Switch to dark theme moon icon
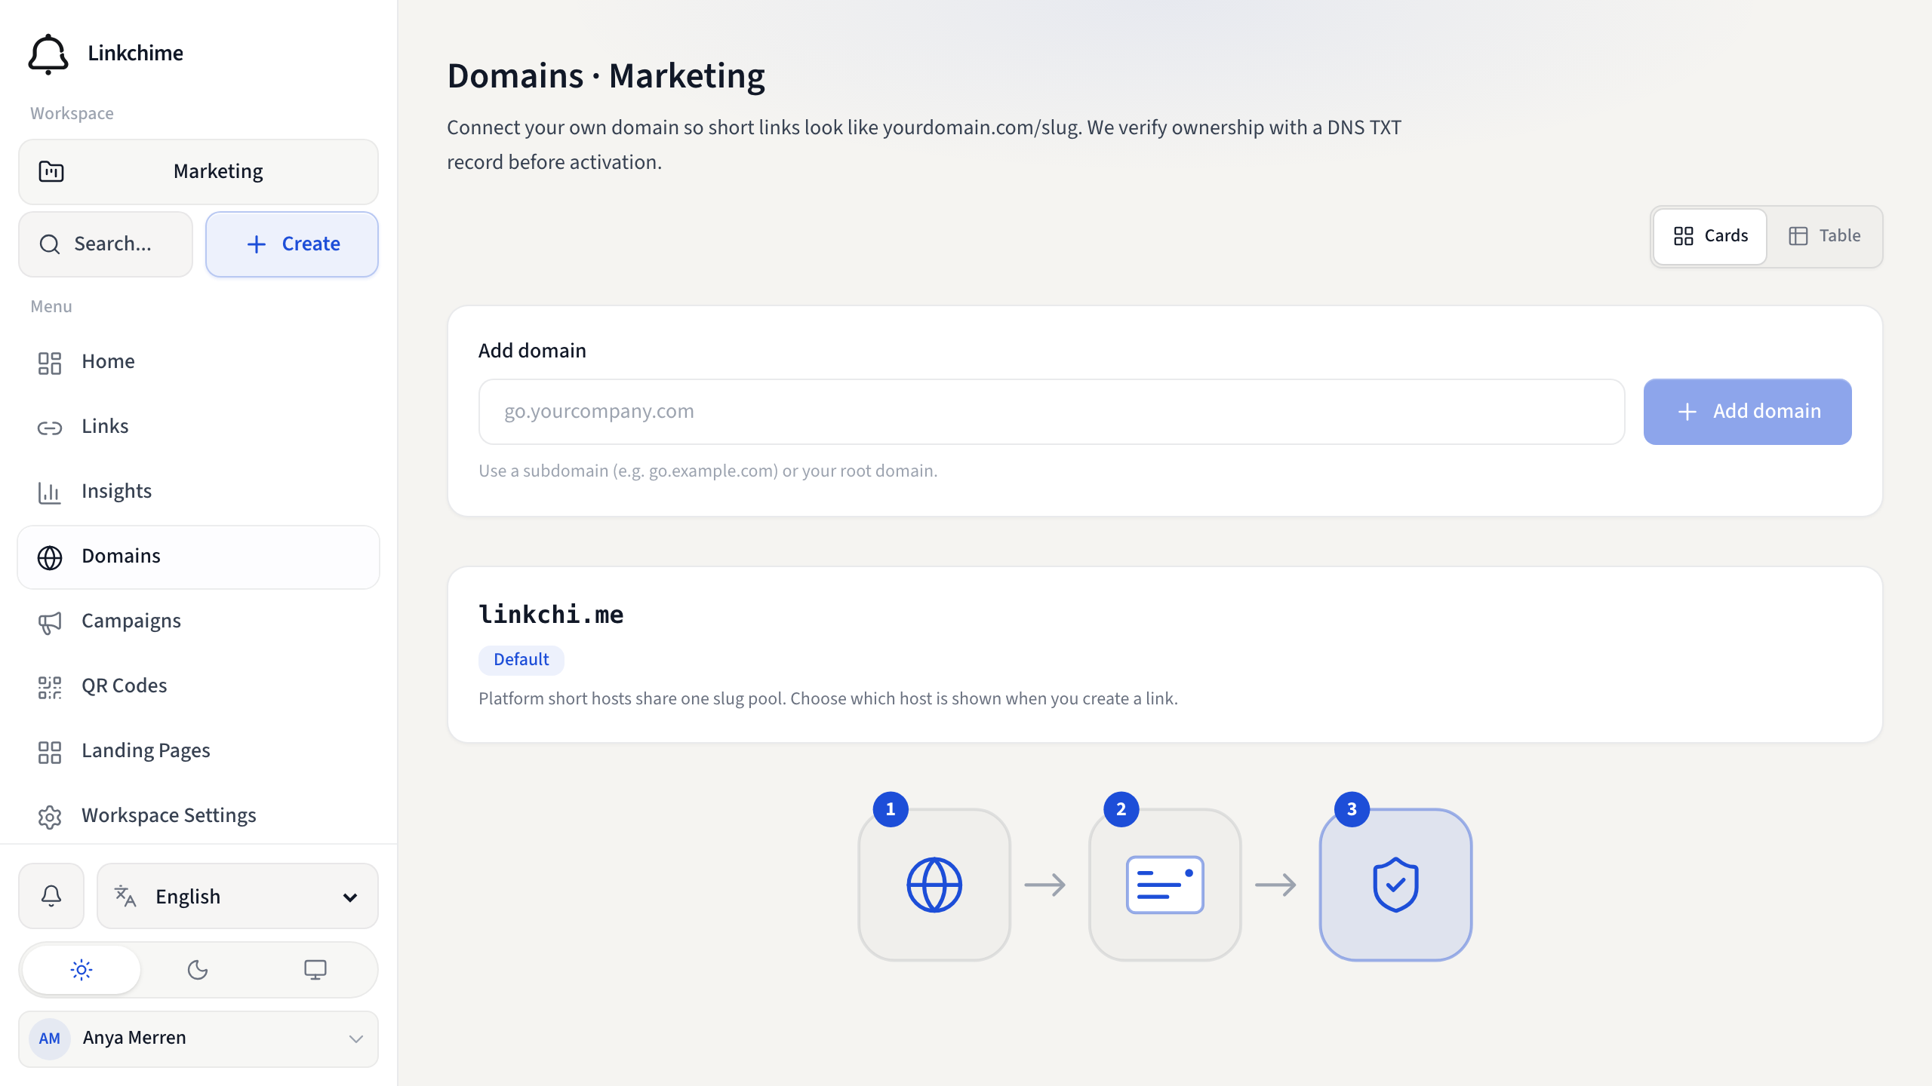This screenshot has width=1932, height=1086. point(198,970)
